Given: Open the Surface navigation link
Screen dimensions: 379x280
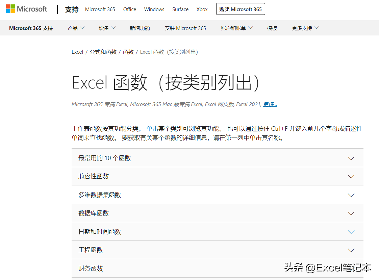Looking at the screenshot, I should (180, 9).
